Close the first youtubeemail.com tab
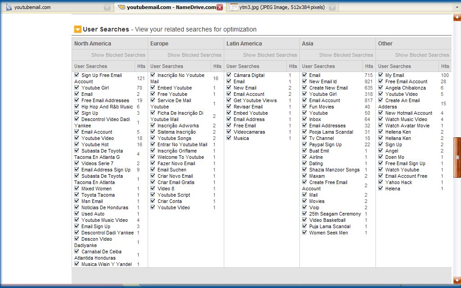The width and height of the screenshot is (461, 288). (107, 7)
